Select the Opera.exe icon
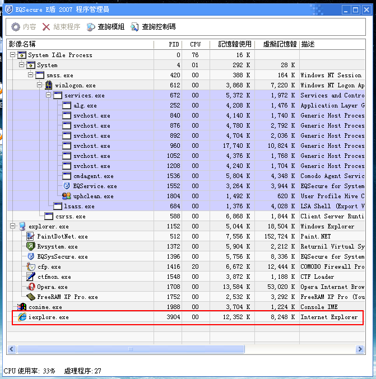376x379 pixels. point(31,287)
